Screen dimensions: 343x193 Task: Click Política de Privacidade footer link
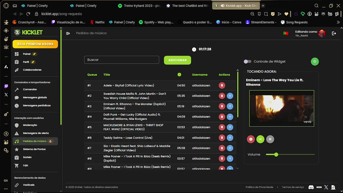pos(259,187)
